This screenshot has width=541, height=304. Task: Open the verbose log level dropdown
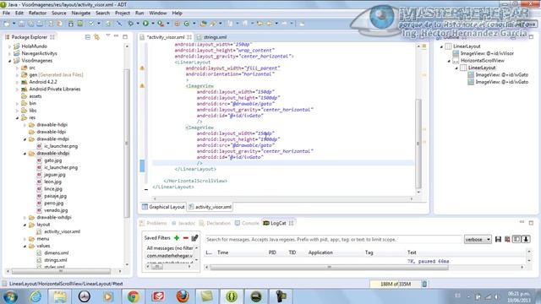478,239
